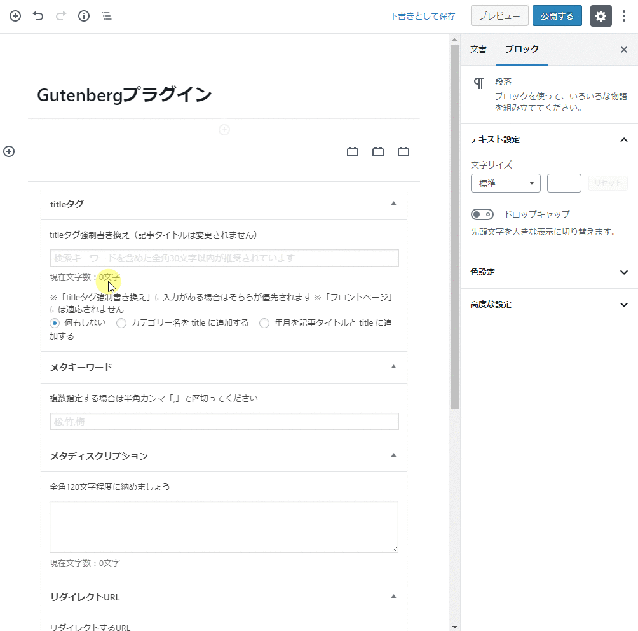Click the メタディスクリプション text area
This screenshot has height=631, width=638.
pos(224,527)
